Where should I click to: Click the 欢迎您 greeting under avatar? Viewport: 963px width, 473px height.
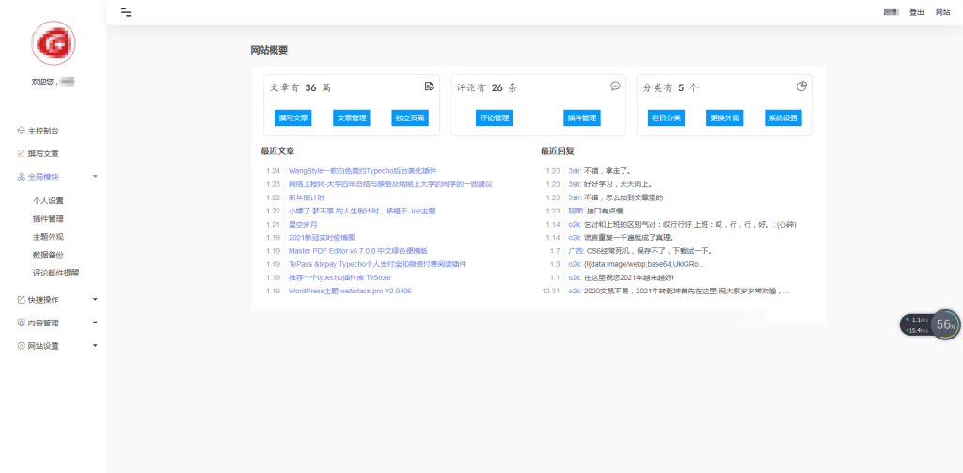coord(53,81)
